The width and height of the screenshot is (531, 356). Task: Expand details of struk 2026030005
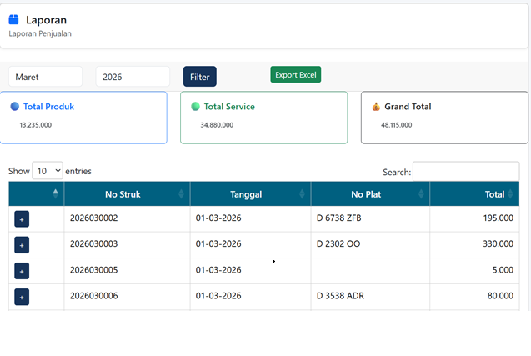coord(22,271)
